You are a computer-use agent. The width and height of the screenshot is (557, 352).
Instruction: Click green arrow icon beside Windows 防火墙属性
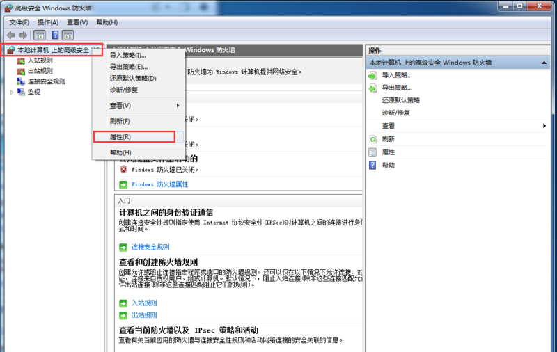point(123,184)
